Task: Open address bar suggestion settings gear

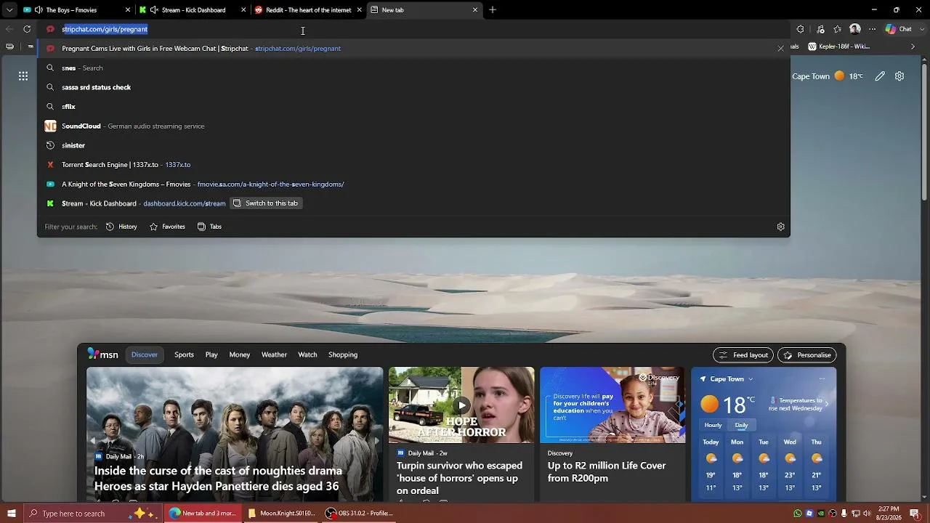Action: point(780,227)
